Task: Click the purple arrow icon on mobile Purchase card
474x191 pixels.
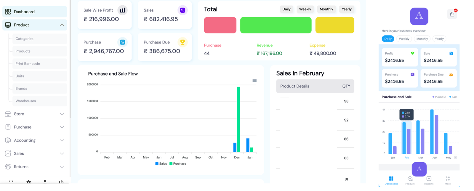Action: (412, 75)
